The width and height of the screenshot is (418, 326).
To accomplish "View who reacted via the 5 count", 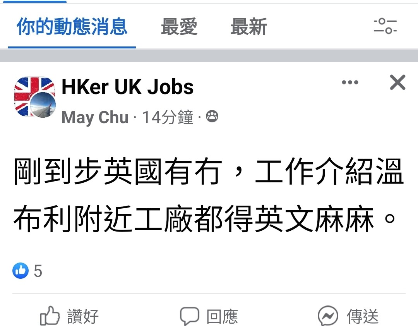I will click(x=38, y=271).
